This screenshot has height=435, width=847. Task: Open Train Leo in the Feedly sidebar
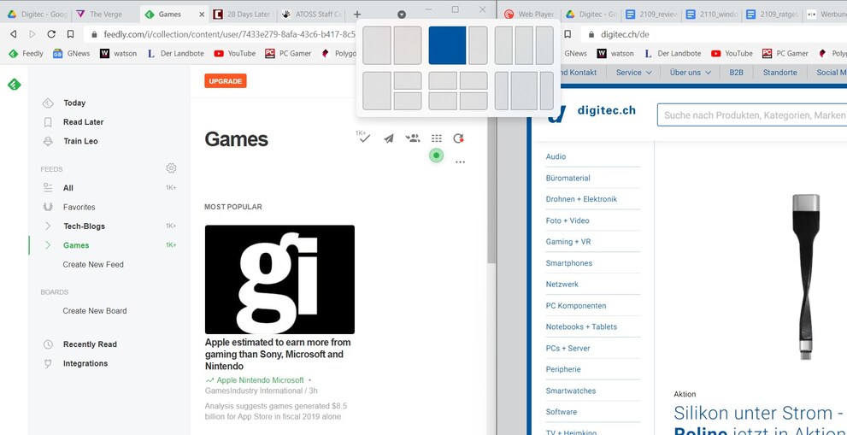[80, 141]
